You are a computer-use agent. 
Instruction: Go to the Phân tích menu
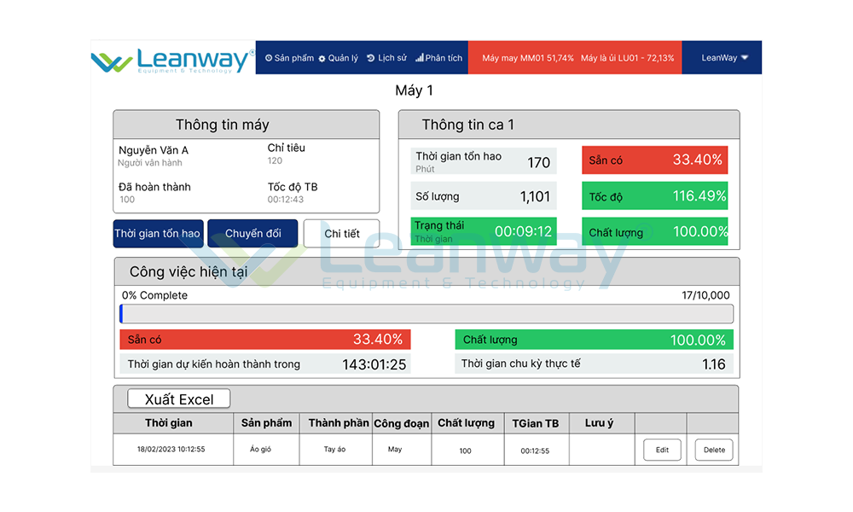click(444, 58)
